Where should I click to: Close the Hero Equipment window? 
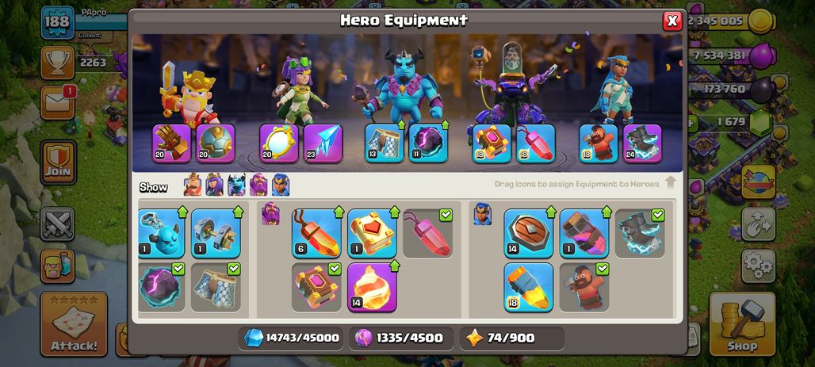(672, 21)
